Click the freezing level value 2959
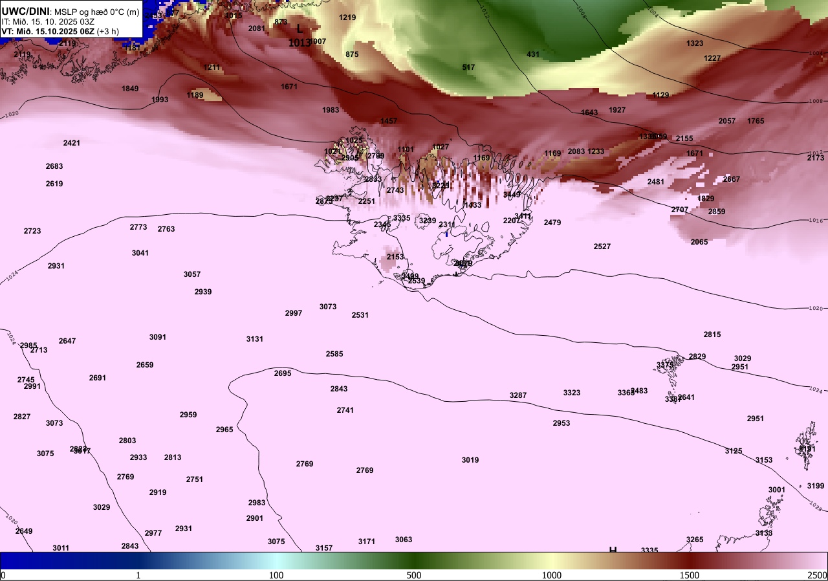Screen dimensions: 828x581 (188, 415)
